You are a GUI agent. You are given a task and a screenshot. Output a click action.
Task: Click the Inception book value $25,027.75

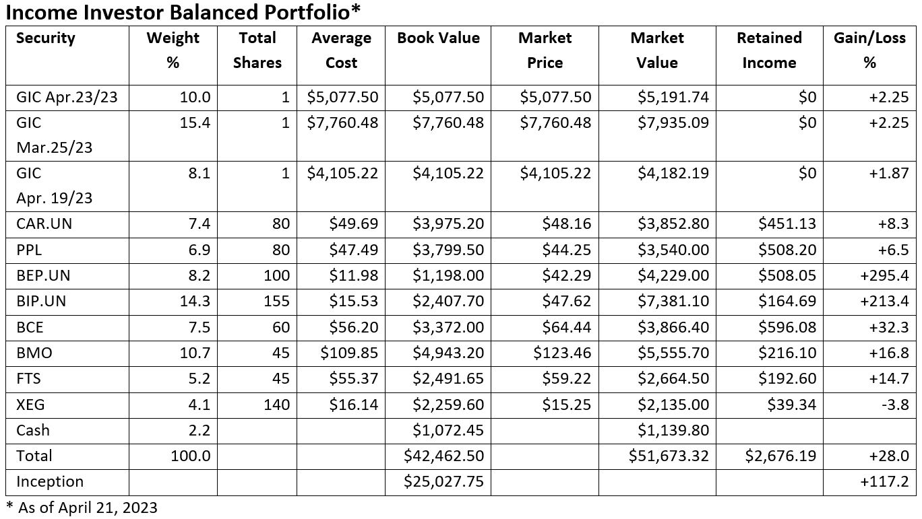point(443,482)
